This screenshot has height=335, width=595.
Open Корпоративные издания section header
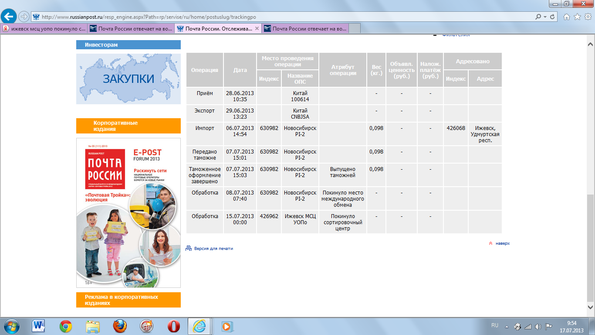coord(128,126)
